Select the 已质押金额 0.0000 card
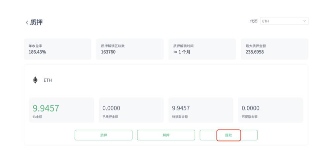 click(131, 110)
